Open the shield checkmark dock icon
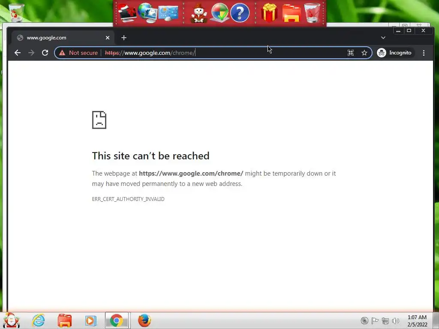 (x=219, y=12)
